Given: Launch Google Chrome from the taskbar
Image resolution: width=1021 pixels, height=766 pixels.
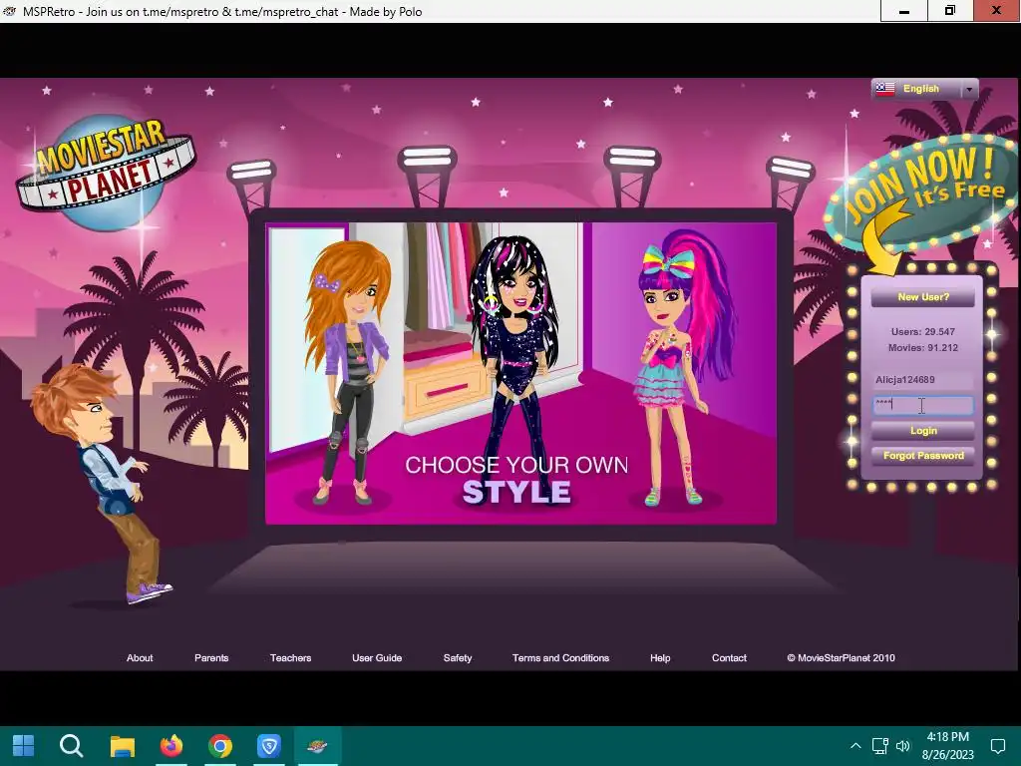Looking at the screenshot, I should point(220,746).
